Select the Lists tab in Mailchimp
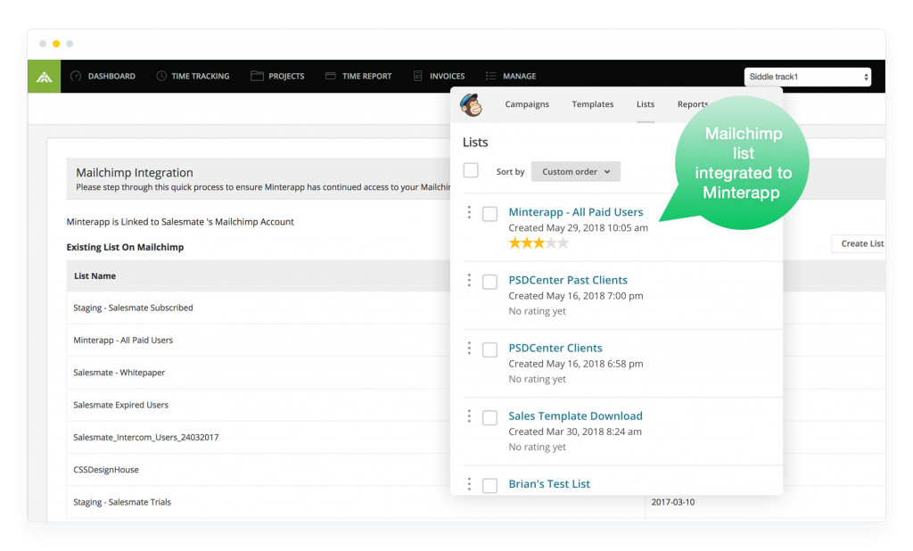 pyautogui.click(x=646, y=104)
